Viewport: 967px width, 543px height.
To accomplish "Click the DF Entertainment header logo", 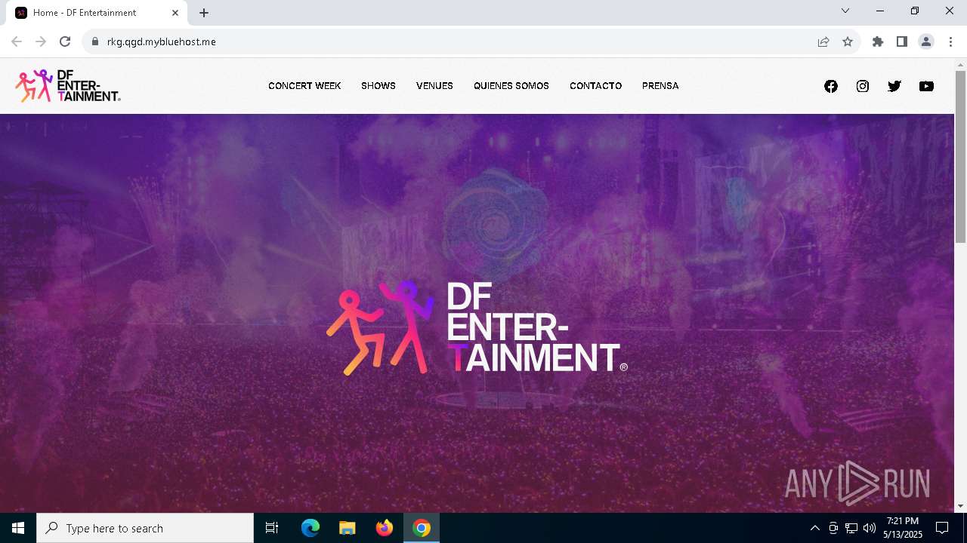I will tap(68, 86).
